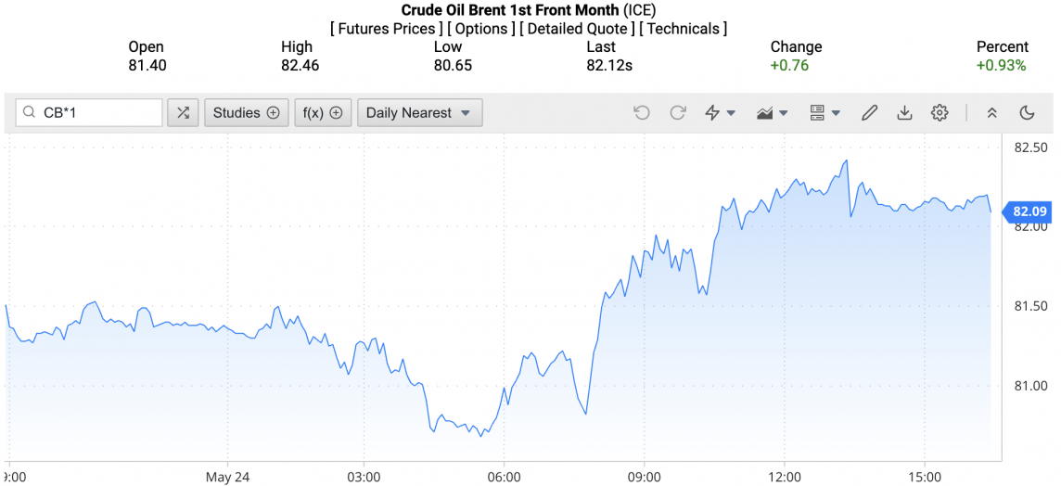The width and height of the screenshot is (1061, 486).
Task: Undo the last chart change
Action: (x=642, y=113)
